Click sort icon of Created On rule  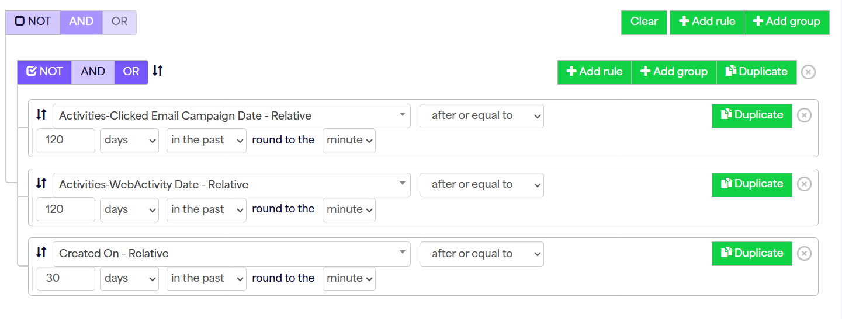[x=41, y=253]
